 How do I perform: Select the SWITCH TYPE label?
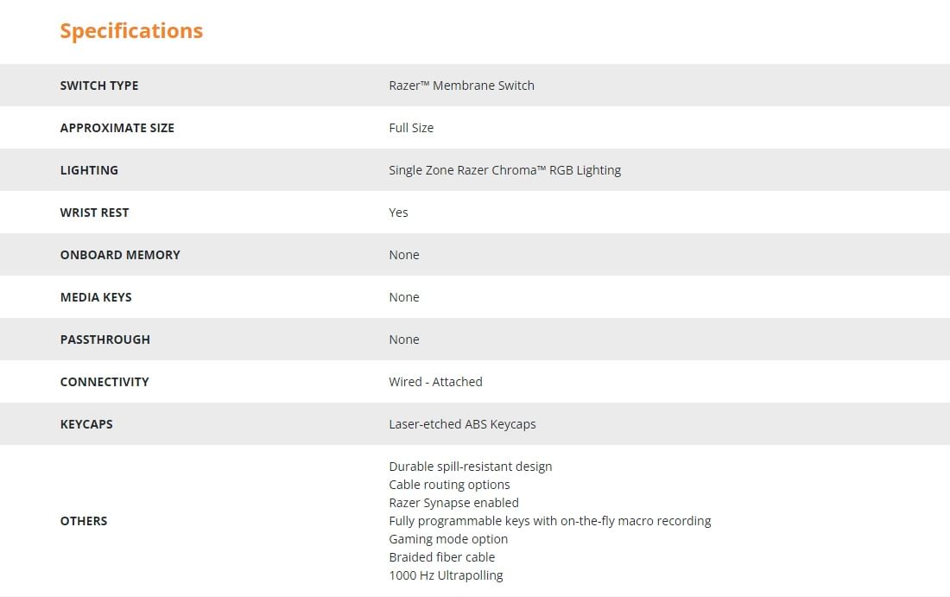pos(99,86)
